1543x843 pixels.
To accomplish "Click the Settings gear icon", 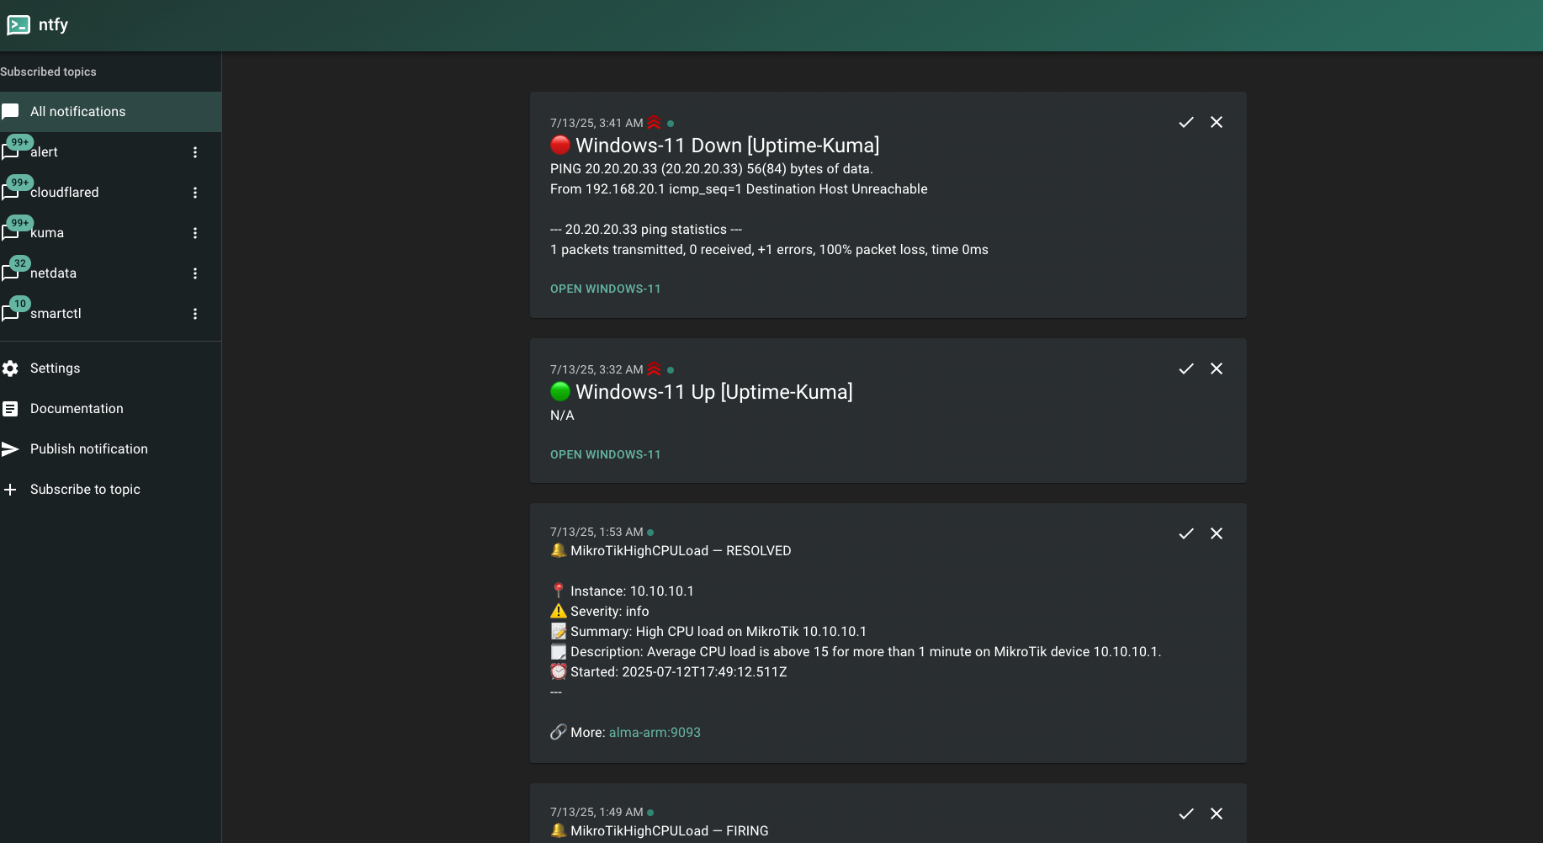I will pos(10,368).
